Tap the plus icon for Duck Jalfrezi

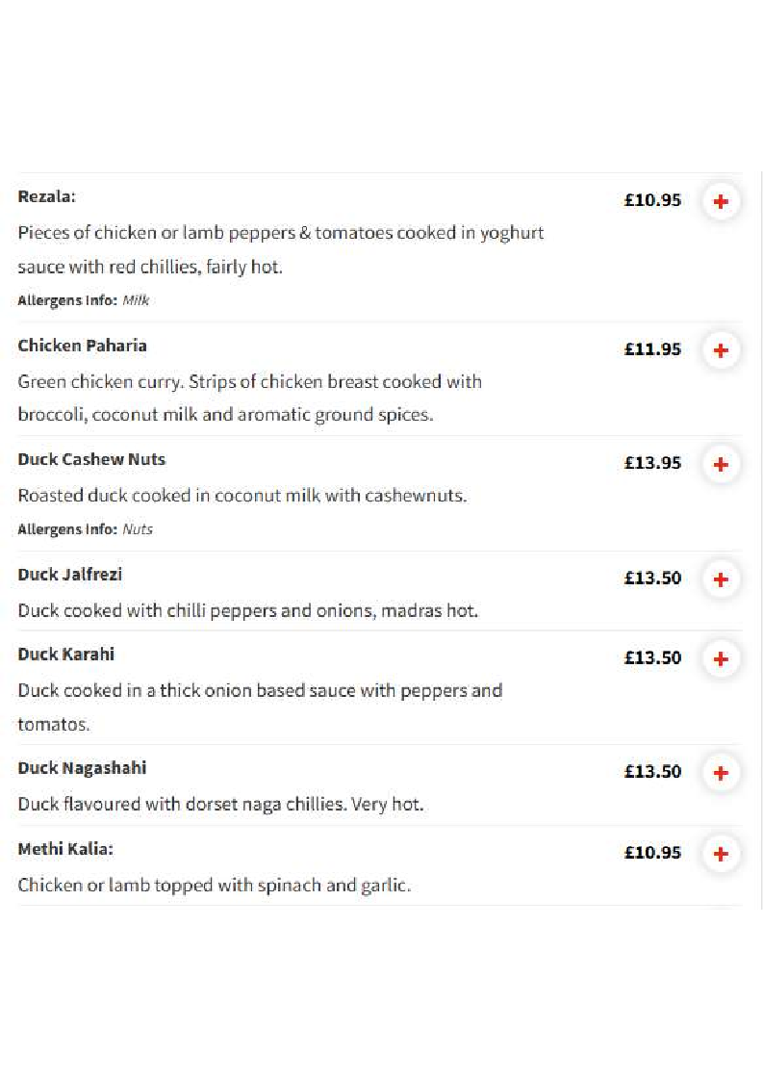(x=721, y=579)
